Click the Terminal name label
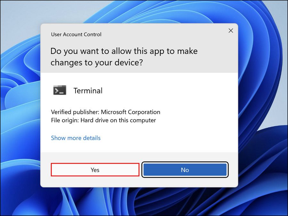This screenshot has height=216, width=288. [x=88, y=91]
